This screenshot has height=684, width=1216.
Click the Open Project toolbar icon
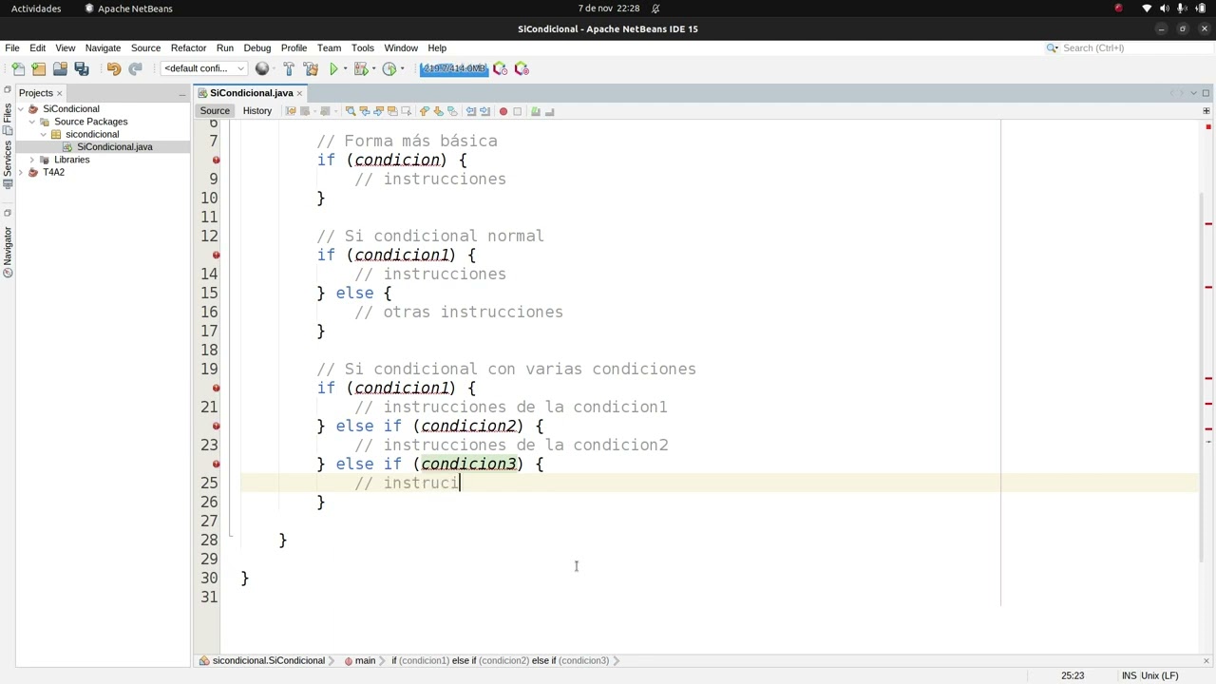(60, 68)
